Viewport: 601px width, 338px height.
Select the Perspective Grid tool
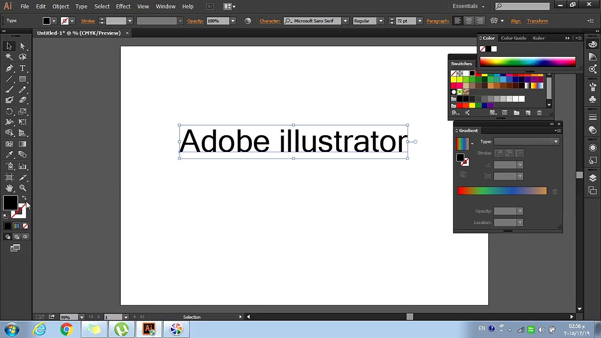23,133
